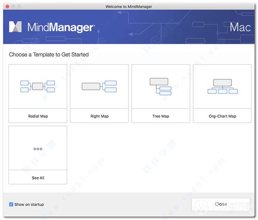
Task: Click the MindManager logo icon
Action: pyautogui.click(x=15, y=27)
